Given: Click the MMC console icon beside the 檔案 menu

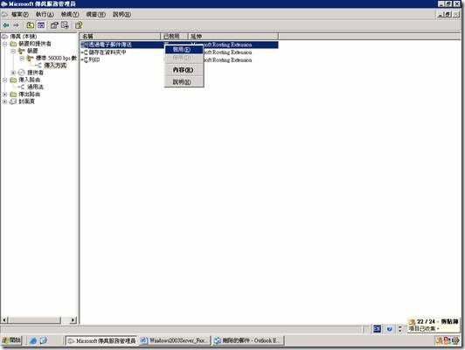Looking at the screenshot, I should 5,14.
